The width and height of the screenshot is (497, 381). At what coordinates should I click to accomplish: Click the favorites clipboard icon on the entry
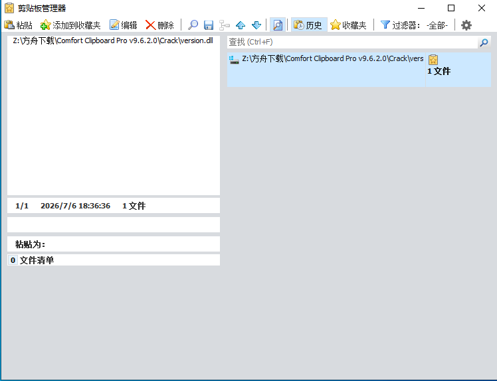(x=433, y=60)
